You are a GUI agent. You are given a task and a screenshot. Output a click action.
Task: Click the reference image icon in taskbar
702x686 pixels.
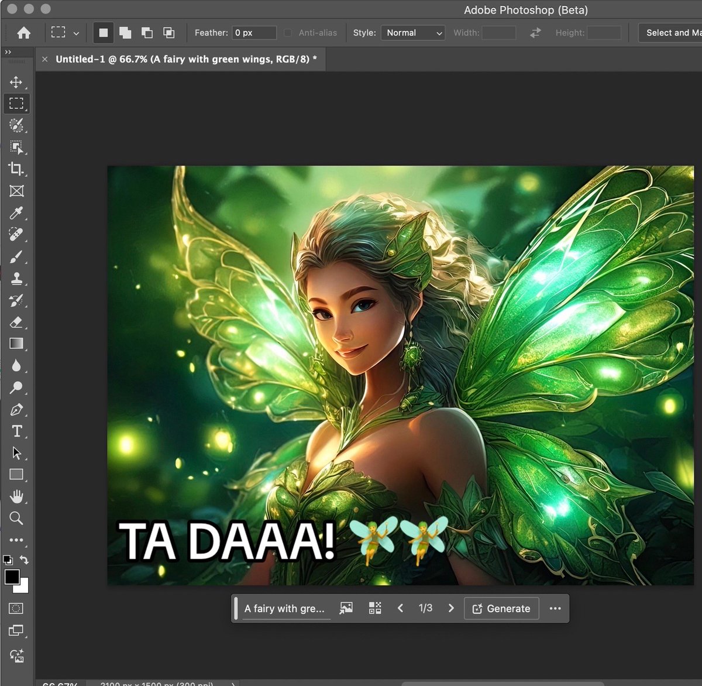point(346,608)
